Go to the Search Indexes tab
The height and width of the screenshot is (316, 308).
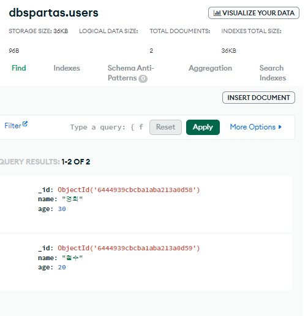click(x=272, y=73)
